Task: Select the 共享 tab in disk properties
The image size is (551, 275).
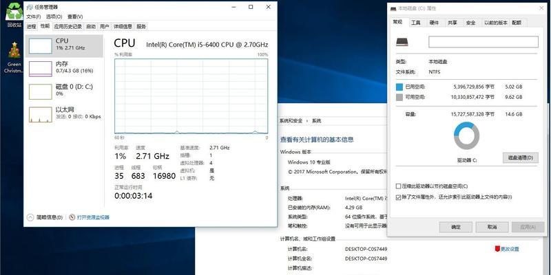Action: (x=453, y=23)
